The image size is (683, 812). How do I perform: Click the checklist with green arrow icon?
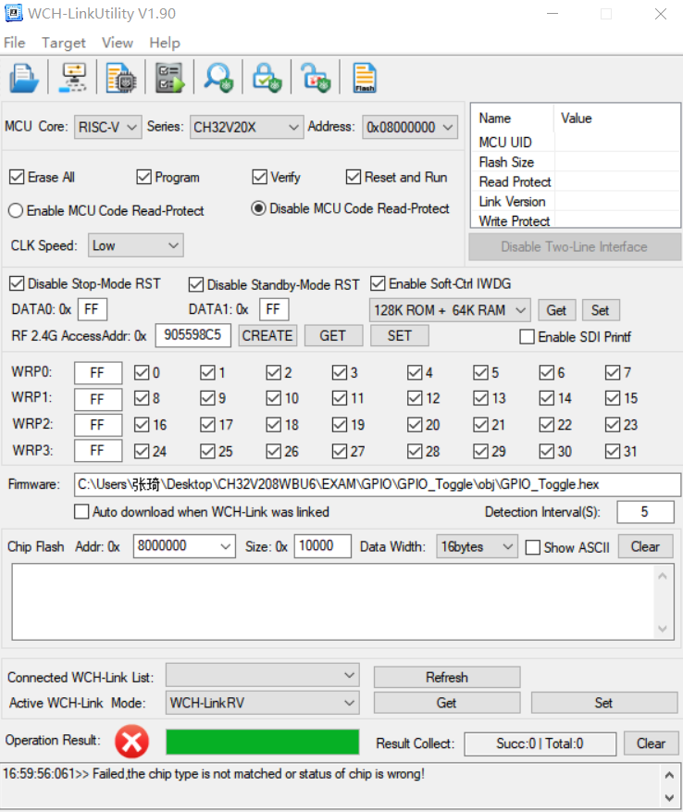click(x=169, y=78)
